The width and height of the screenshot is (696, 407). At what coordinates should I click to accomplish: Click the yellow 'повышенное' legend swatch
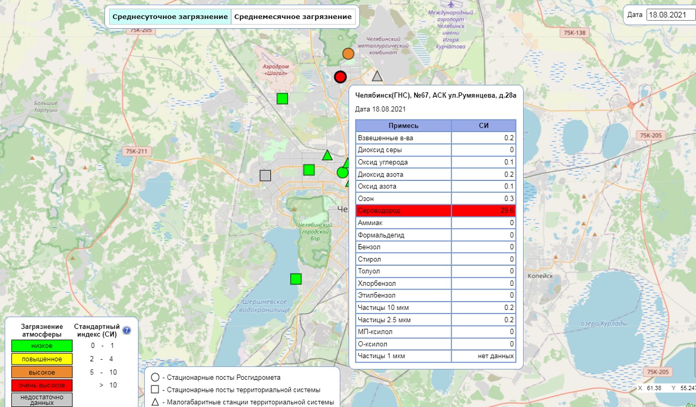(42, 359)
